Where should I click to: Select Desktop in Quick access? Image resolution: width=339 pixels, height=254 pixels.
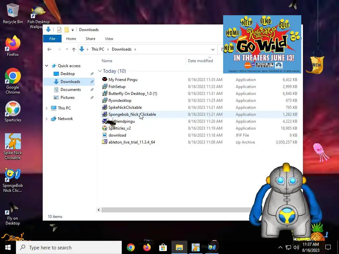coord(68,74)
